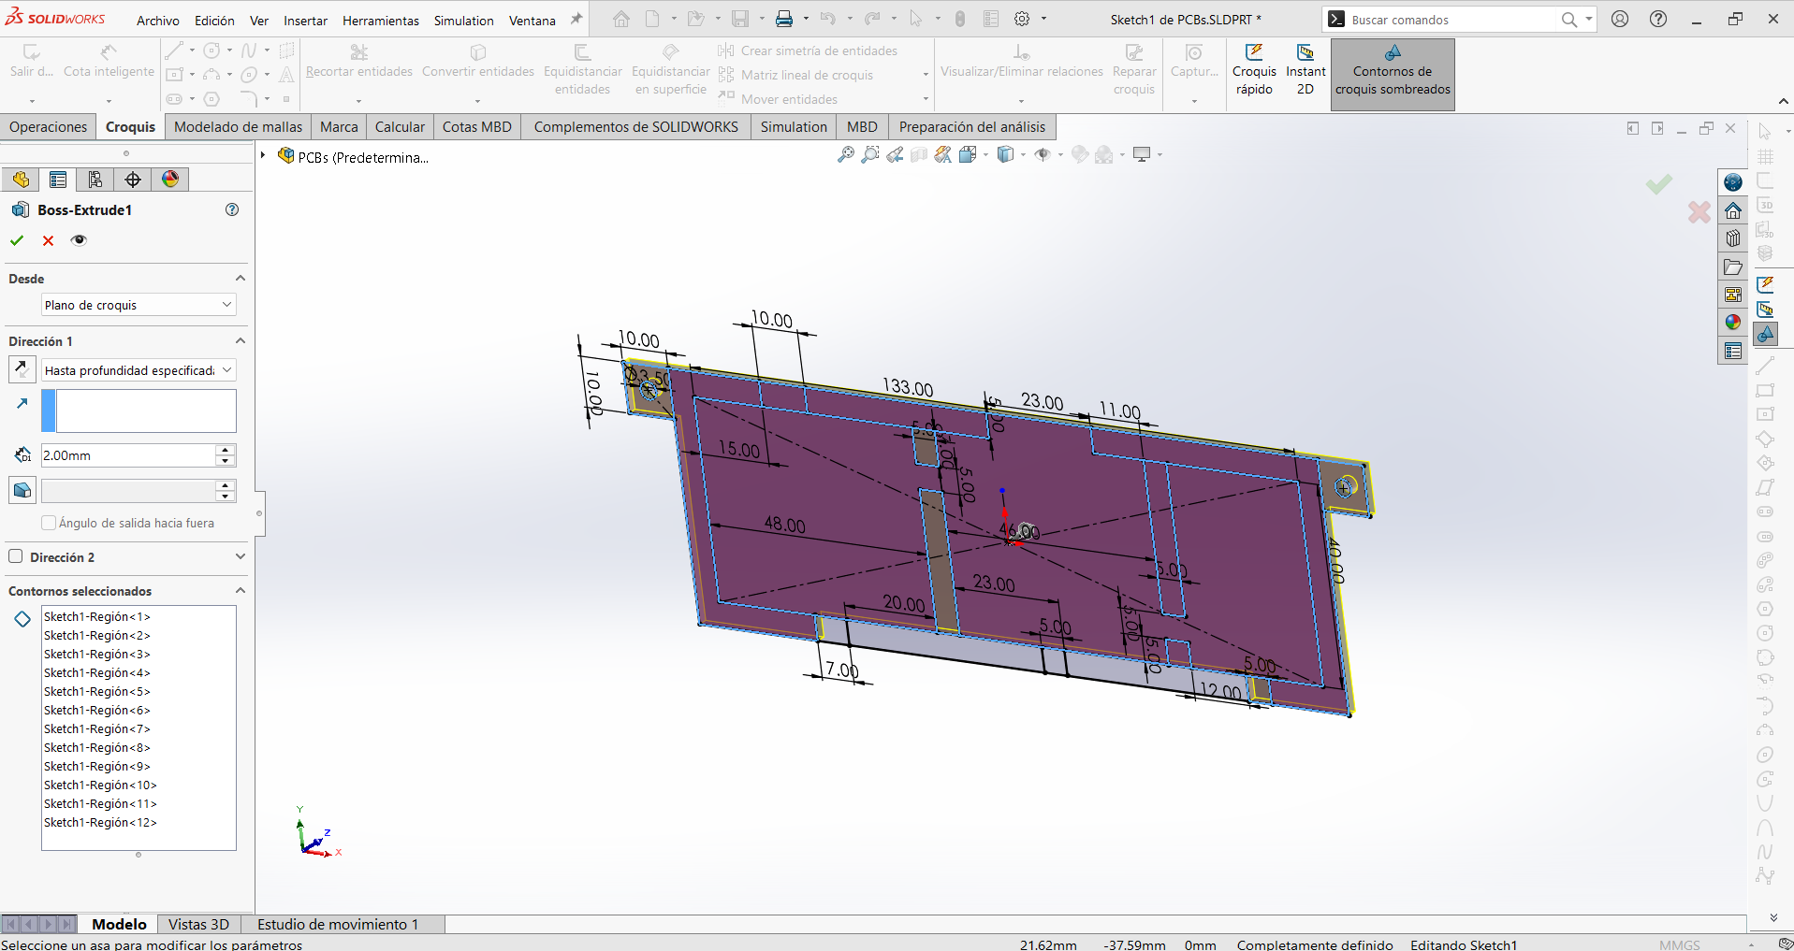Open Plano de croquis dropdown
This screenshot has height=951, width=1794.
tap(139, 305)
